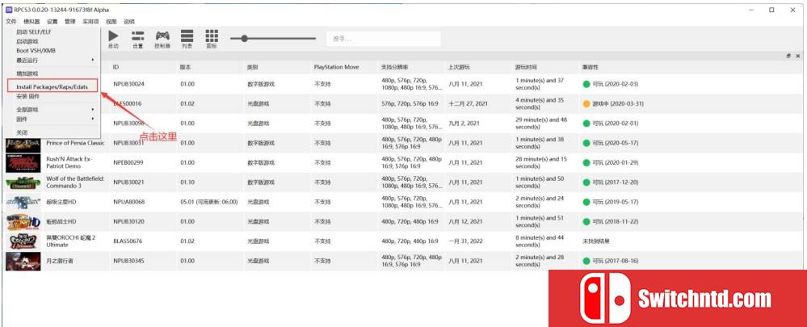Screen dimensions: 807x327
Task: Click the RPCS3 app icon in title bar
Action: tap(9, 10)
